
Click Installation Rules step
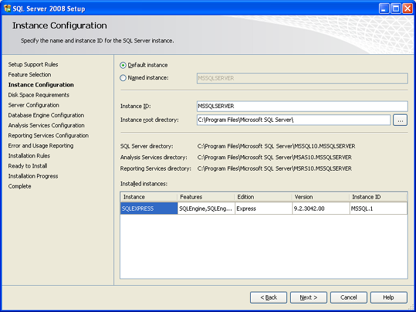coord(29,156)
